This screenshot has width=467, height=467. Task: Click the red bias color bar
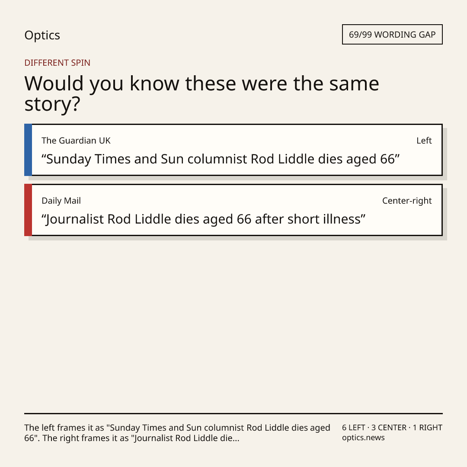coord(28,210)
